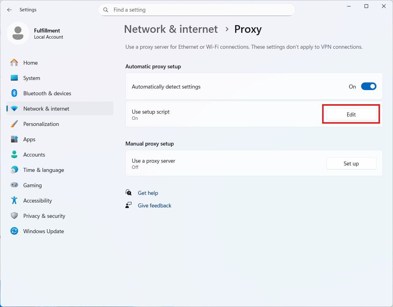Select the Personalization paintbrush icon
The height and width of the screenshot is (307, 393).
(x=14, y=124)
